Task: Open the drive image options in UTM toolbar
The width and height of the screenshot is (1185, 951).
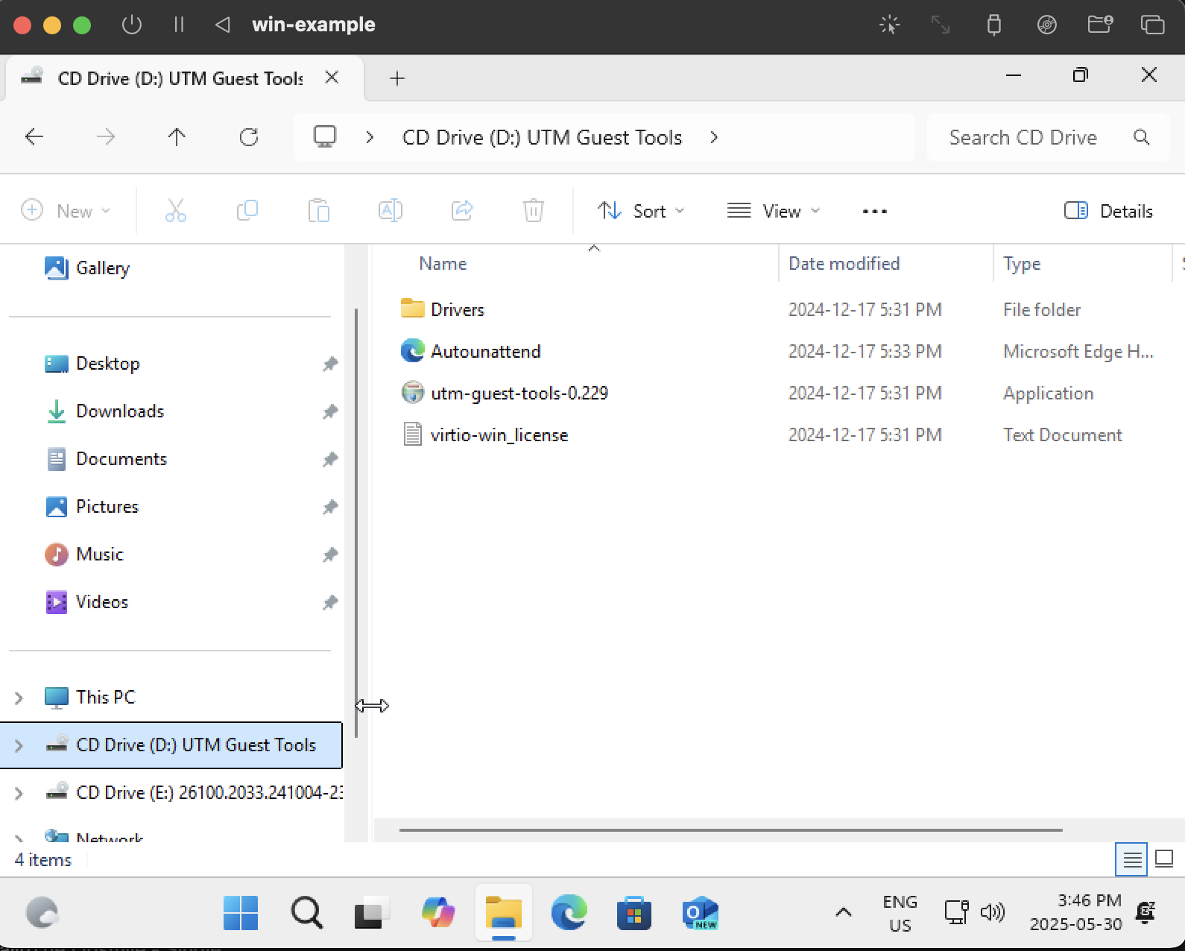Action: 1047,25
